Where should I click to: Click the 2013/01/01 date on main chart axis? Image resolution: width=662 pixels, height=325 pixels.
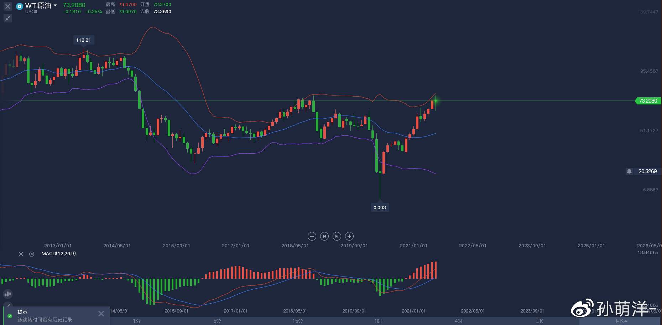coord(58,246)
